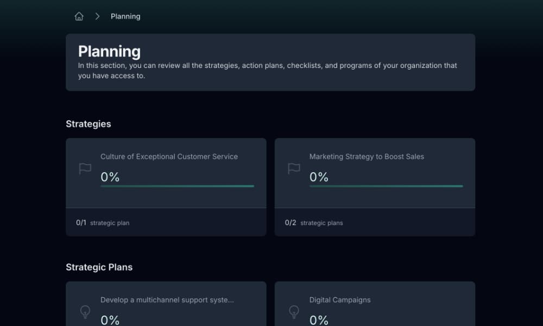Screen dimensions: 543x326
Task: Open Develop a multichannel support system plan
Action: point(167,300)
